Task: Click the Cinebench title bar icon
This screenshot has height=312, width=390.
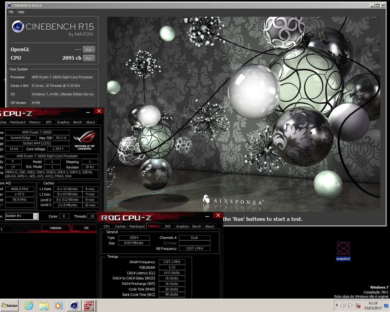Action: point(9,5)
